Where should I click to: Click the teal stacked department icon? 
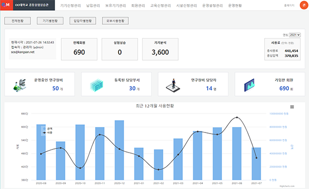pyautogui.click(x=97, y=85)
